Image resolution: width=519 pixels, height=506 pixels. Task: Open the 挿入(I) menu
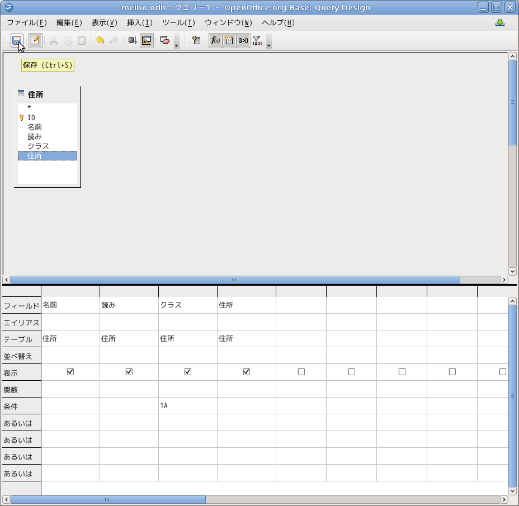tap(139, 23)
